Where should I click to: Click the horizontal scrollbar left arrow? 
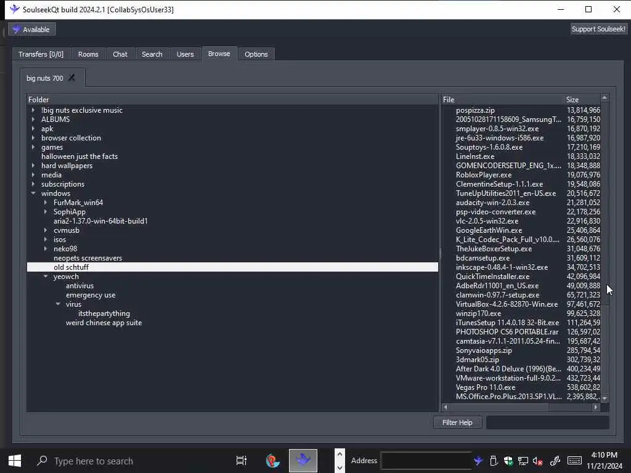[x=446, y=407]
